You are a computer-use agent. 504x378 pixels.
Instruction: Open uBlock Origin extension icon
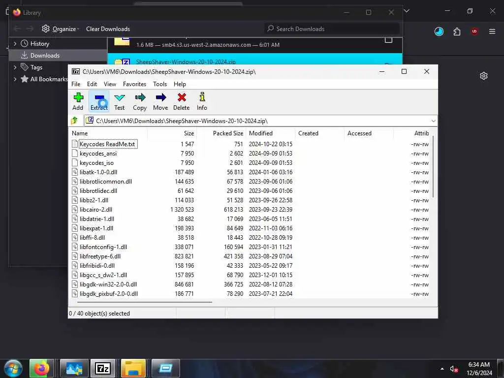(x=474, y=31)
